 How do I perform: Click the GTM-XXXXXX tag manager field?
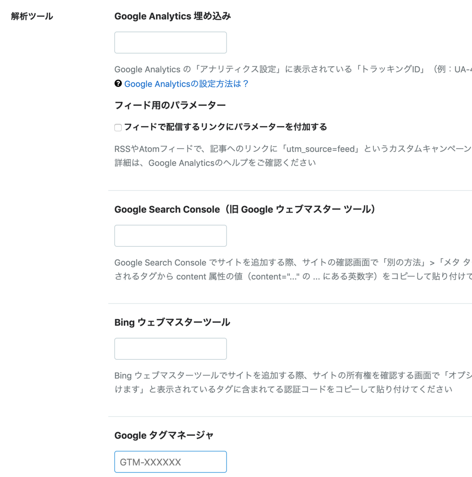170,462
